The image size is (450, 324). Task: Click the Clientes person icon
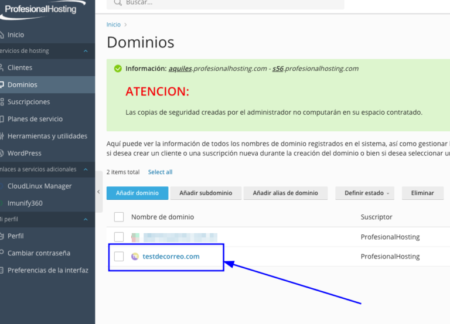pyautogui.click(x=1, y=68)
